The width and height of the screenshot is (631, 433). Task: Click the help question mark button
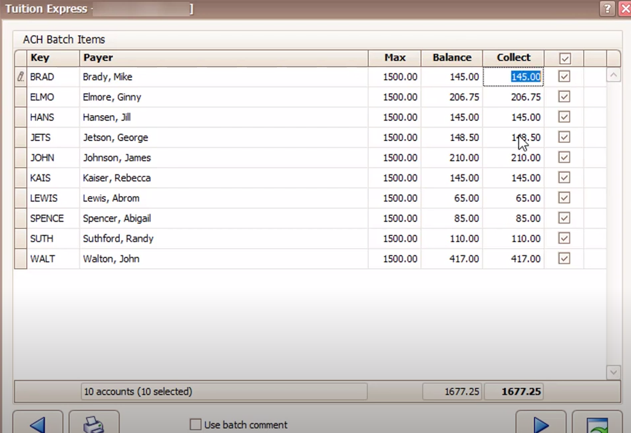[607, 8]
